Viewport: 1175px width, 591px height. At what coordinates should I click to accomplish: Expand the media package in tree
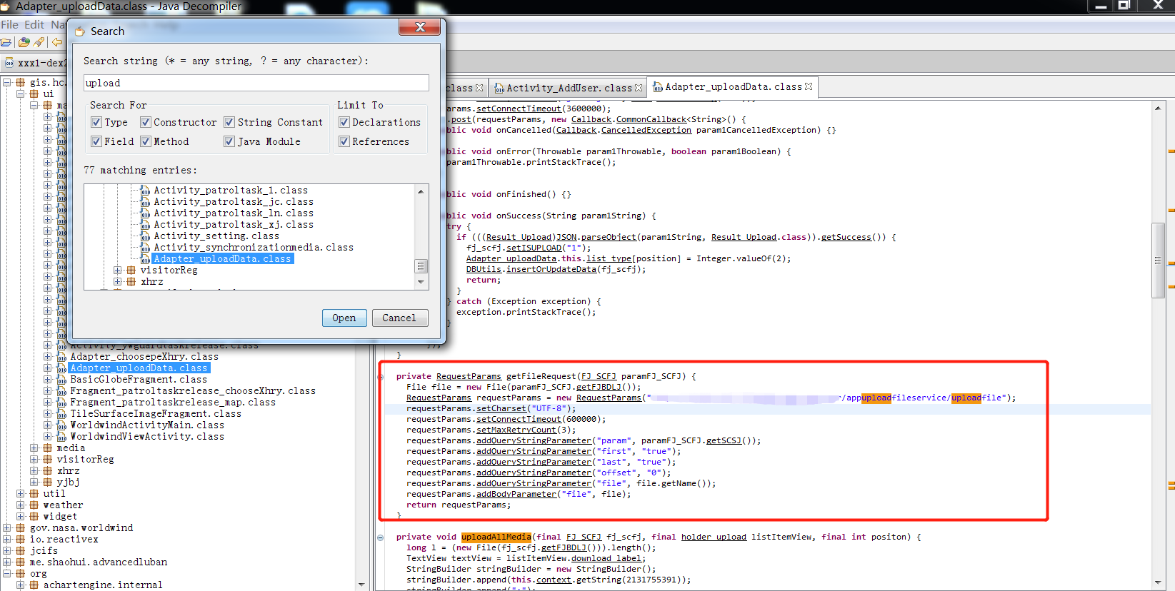[34, 448]
